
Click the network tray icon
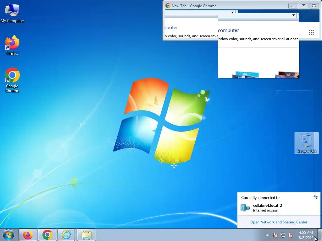[x=283, y=235]
